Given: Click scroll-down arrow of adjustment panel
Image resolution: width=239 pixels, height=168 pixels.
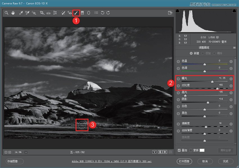Looking at the screenshot, I should [235, 143].
